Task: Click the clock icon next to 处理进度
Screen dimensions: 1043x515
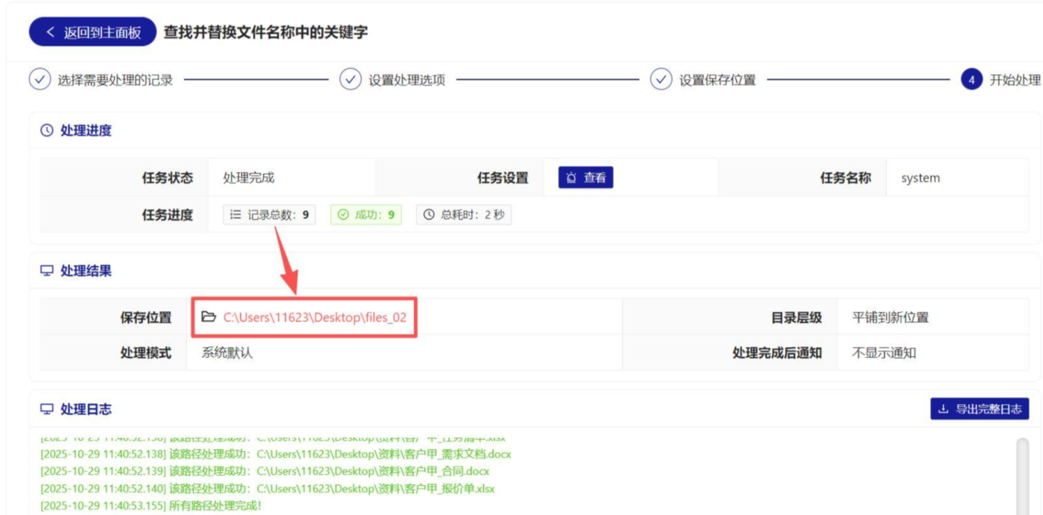Action: coord(47,130)
